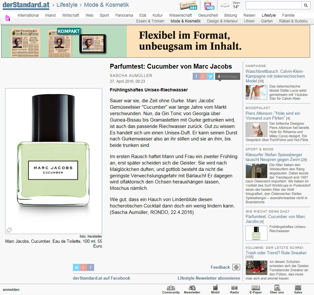Image resolution: width=314 pixels, height=295 pixels.
Task: Open the Calvin-Klein-Kampagne Waschbrettbauch article
Action: click(275, 76)
